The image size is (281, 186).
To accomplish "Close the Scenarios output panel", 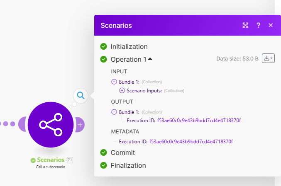I will click(x=271, y=25).
